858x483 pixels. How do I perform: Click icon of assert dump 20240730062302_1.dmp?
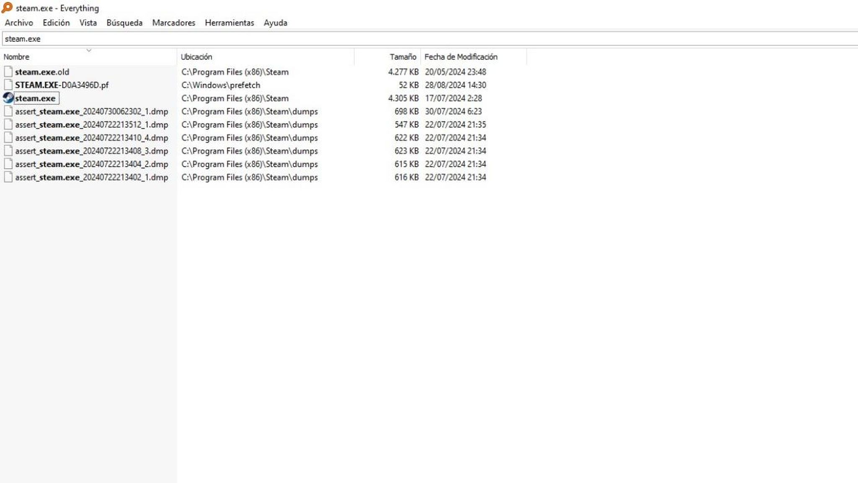[8, 112]
